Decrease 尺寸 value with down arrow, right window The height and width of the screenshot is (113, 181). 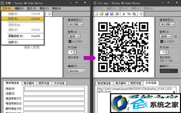point(166,53)
